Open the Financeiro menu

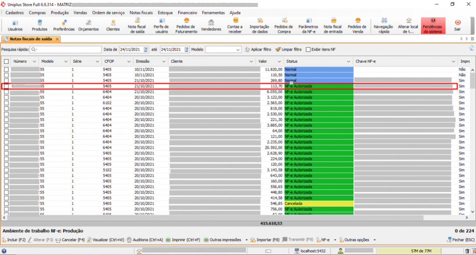coord(187,12)
